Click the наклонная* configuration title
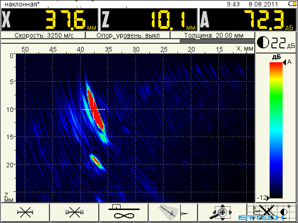The width and height of the screenshot is (298, 223). 22,4
